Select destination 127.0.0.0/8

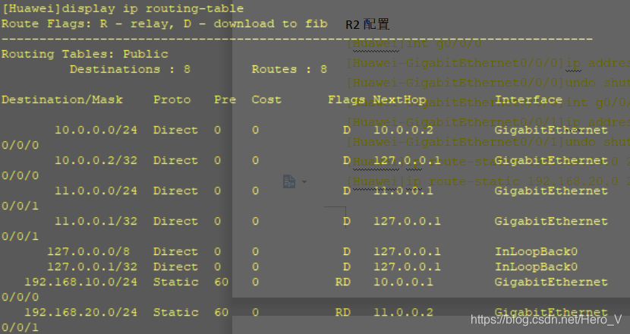click(88, 251)
